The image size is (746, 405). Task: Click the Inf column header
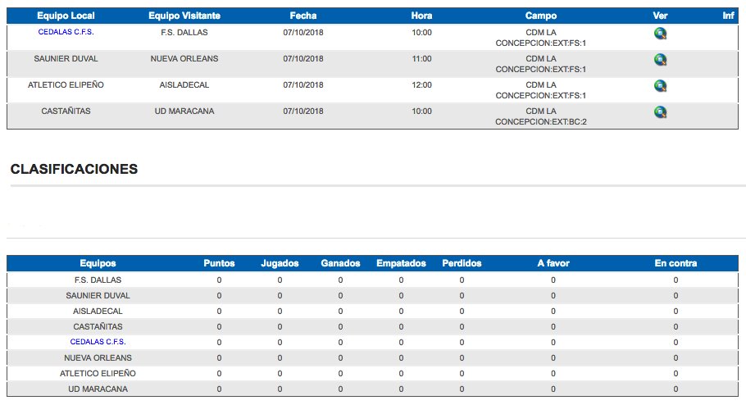728,16
